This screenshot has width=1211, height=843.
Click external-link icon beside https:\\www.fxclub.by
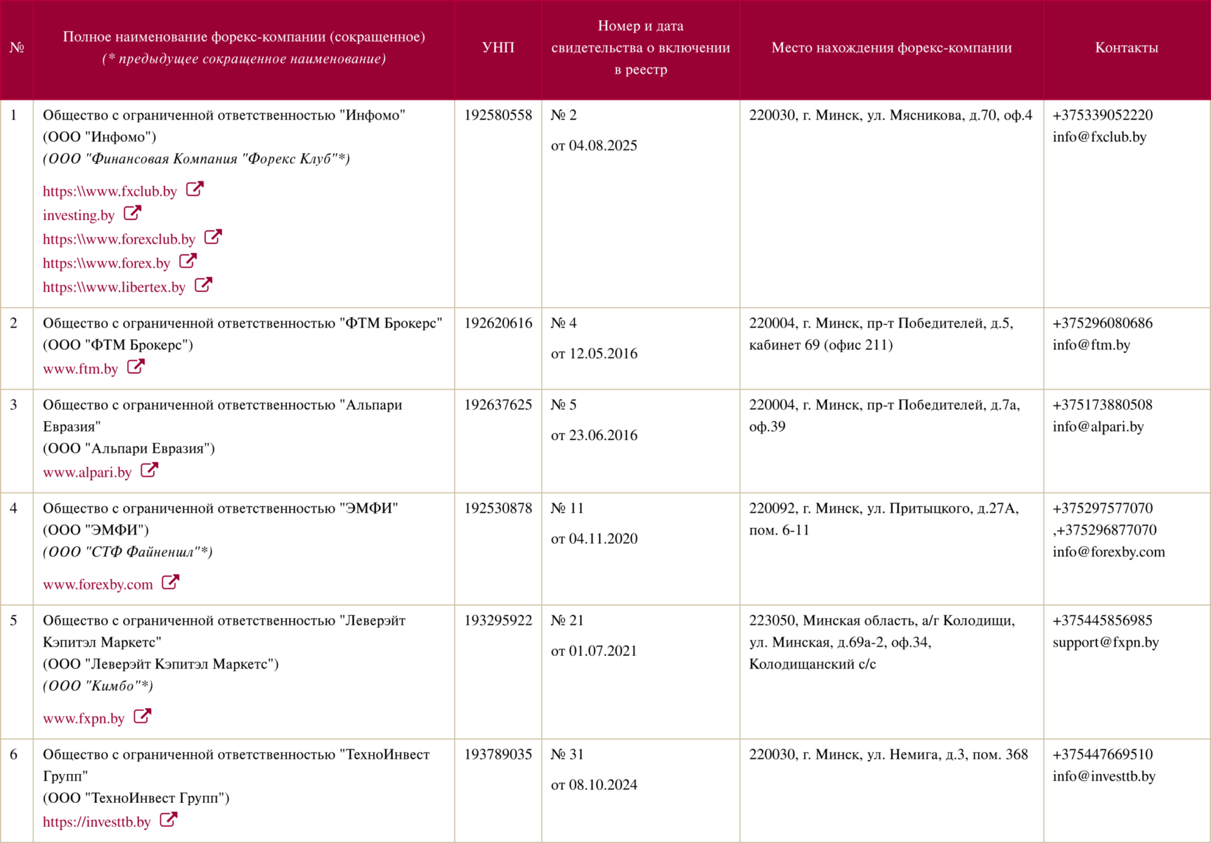tap(195, 189)
